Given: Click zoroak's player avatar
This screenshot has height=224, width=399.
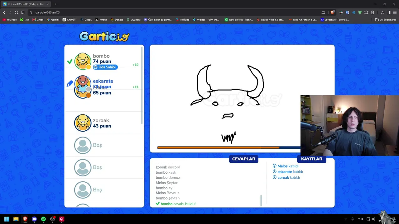Looking at the screenshot, I should tap(83, 123).
